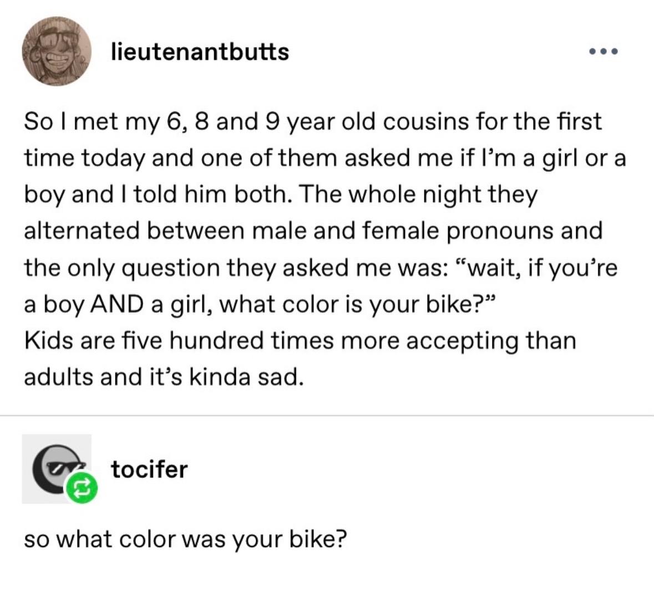654x595 pixels.
Task: Open the lieutenantbutts profile avatar
Action: click(x=56, y=51)
